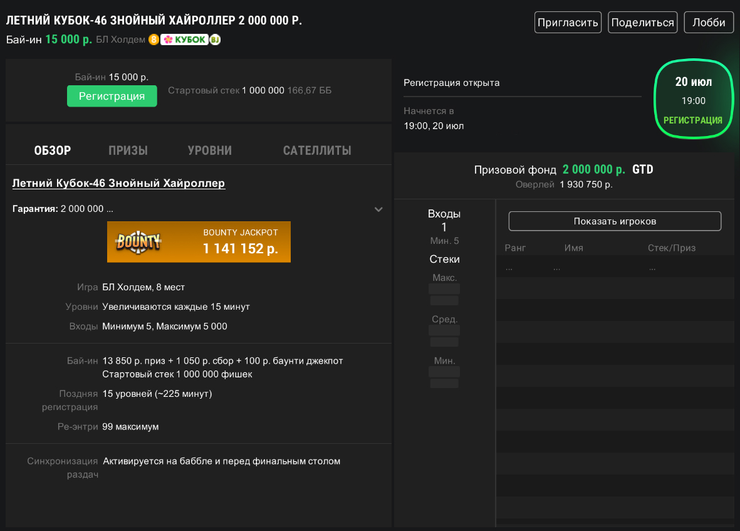Open the Обзор tab
The width and height of the screenshot is (740, 531).
tap(53, 150)
